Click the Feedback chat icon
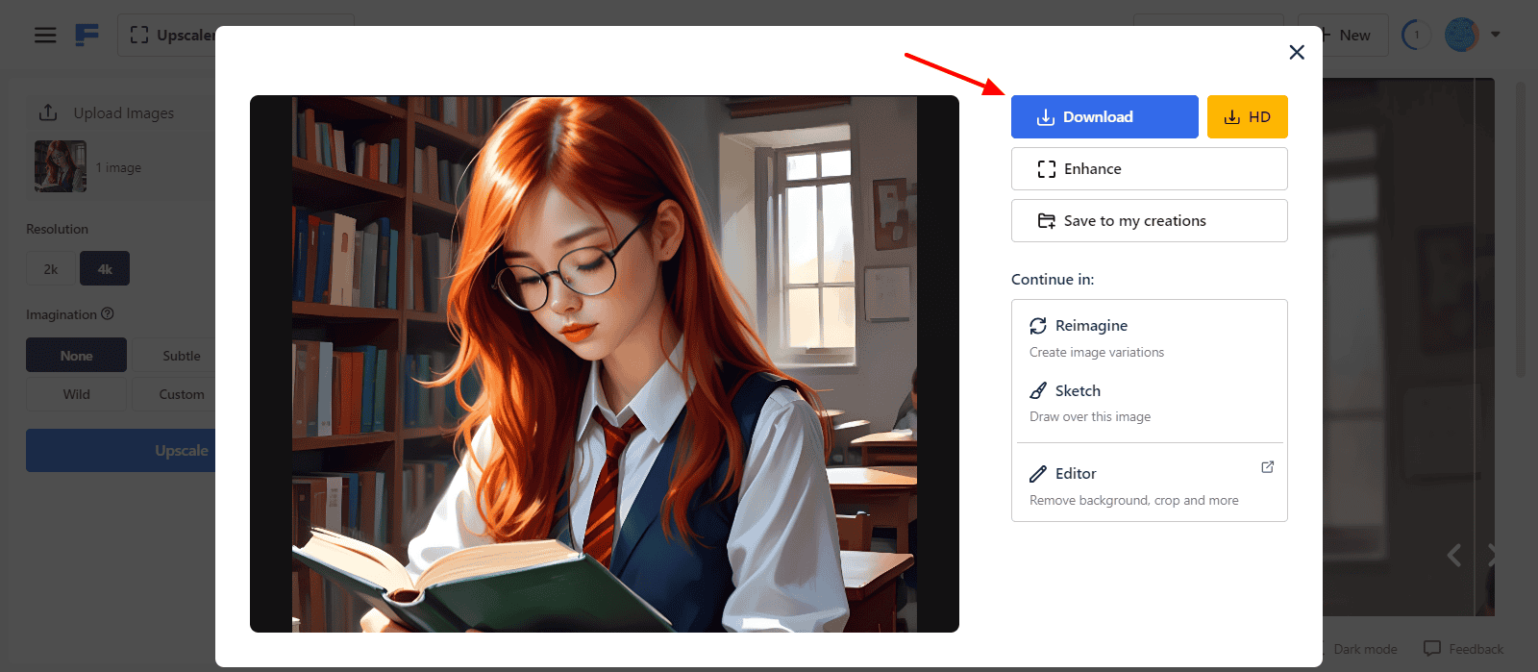This screenshot has height=672, width=1538. pos(1432,648)
